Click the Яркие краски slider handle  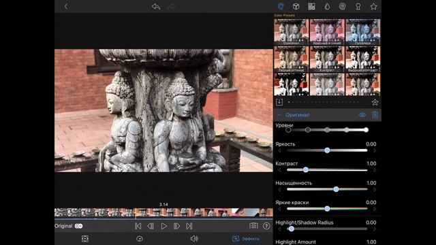[327, 209]
